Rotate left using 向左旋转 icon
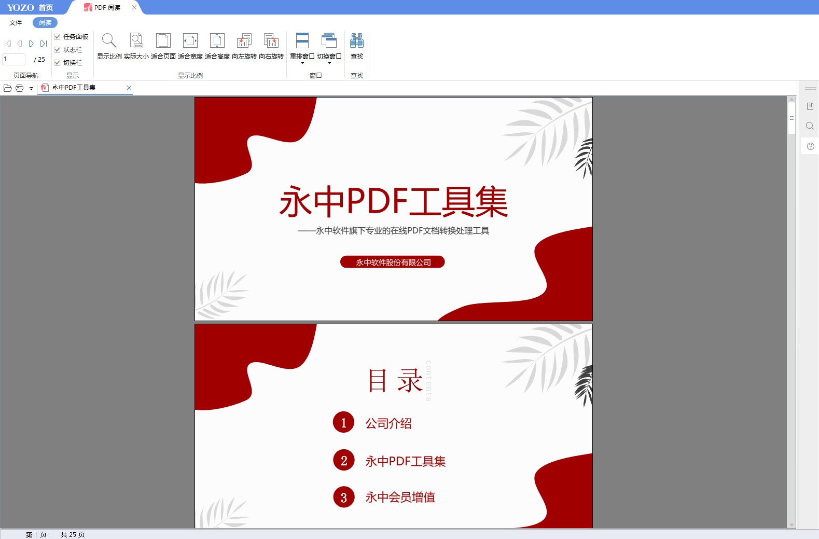 point(244,40)
